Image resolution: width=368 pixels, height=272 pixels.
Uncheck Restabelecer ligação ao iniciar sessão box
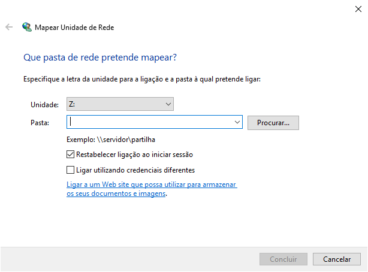pyautogui.click(x=71, y=155)
